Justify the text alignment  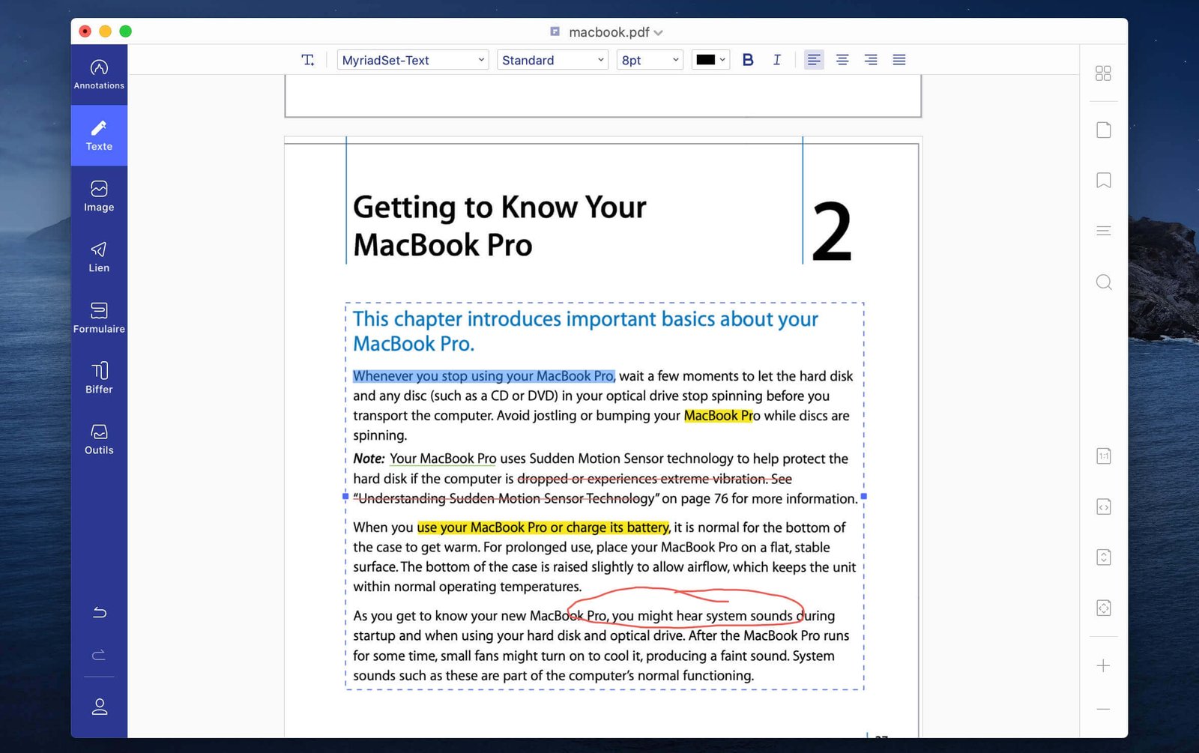pos(899,60)
